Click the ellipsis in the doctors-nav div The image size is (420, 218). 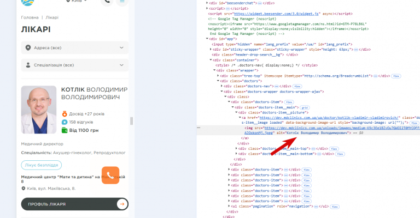click(x=276, y=87)
